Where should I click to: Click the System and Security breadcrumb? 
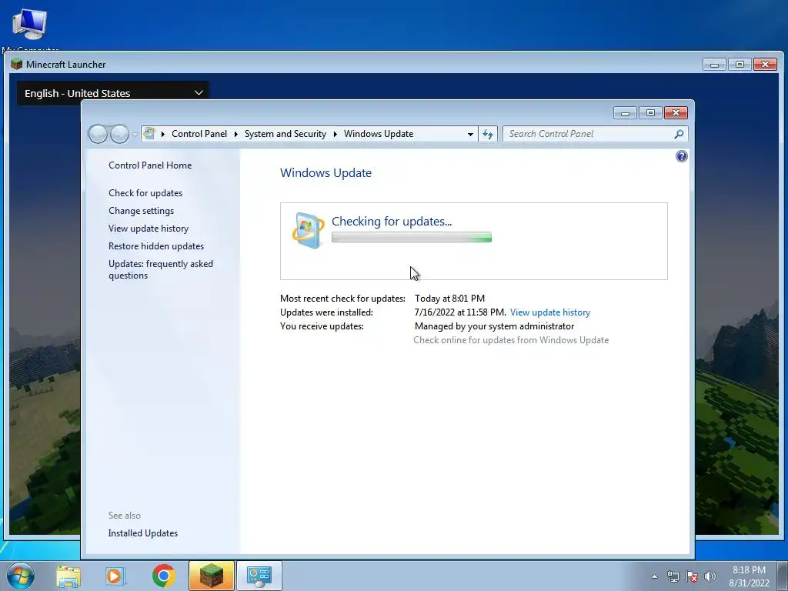pos(285,134)
